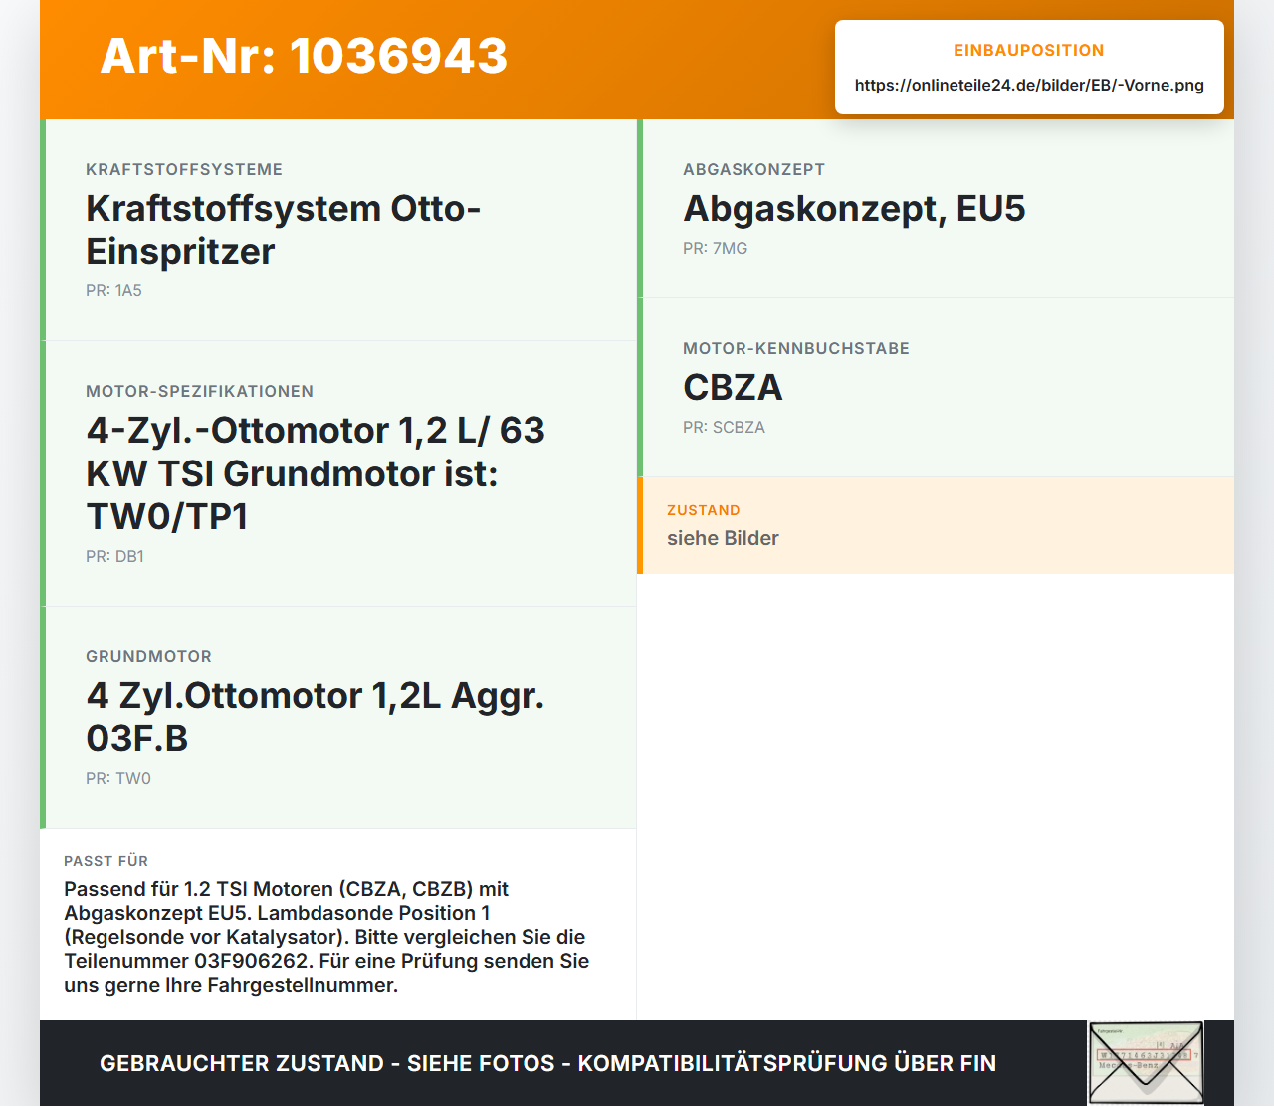Click the Motor-Spezifikationen section label
Screen dimensions: 1274x1107
click(199, 391)
